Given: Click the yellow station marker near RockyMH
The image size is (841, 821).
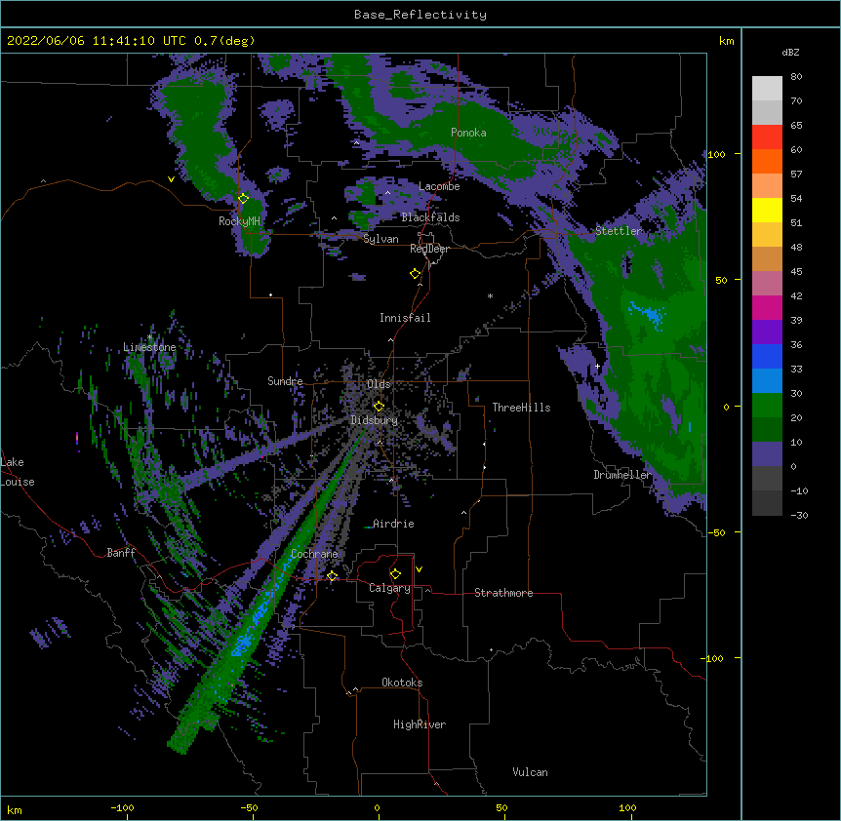Looking at the screenshot, I should tap(243, 198).
